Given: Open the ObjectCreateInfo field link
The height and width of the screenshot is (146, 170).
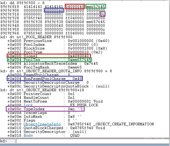Looking at the screenshot, I should coord(42,124).
